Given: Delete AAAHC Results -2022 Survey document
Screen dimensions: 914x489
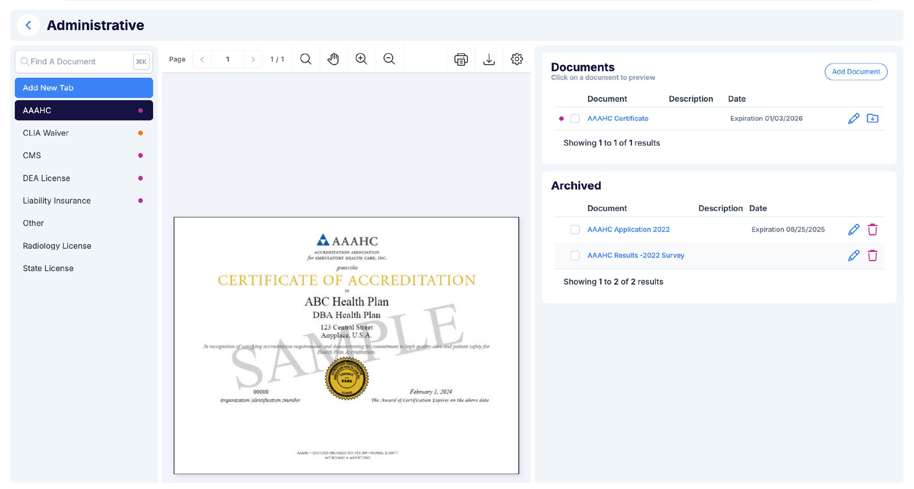Looking at the screenshot, I should click(872, 255).
